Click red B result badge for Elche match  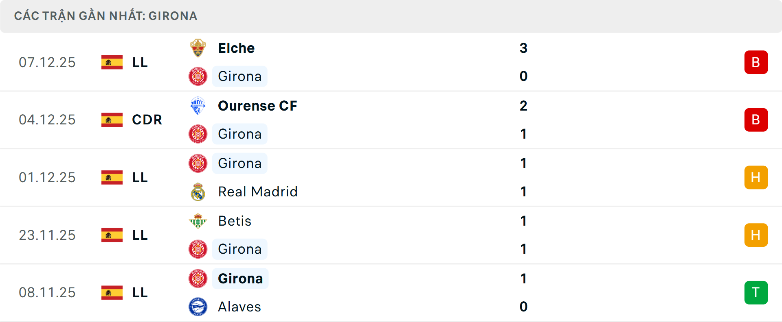[x=756, y=62]
